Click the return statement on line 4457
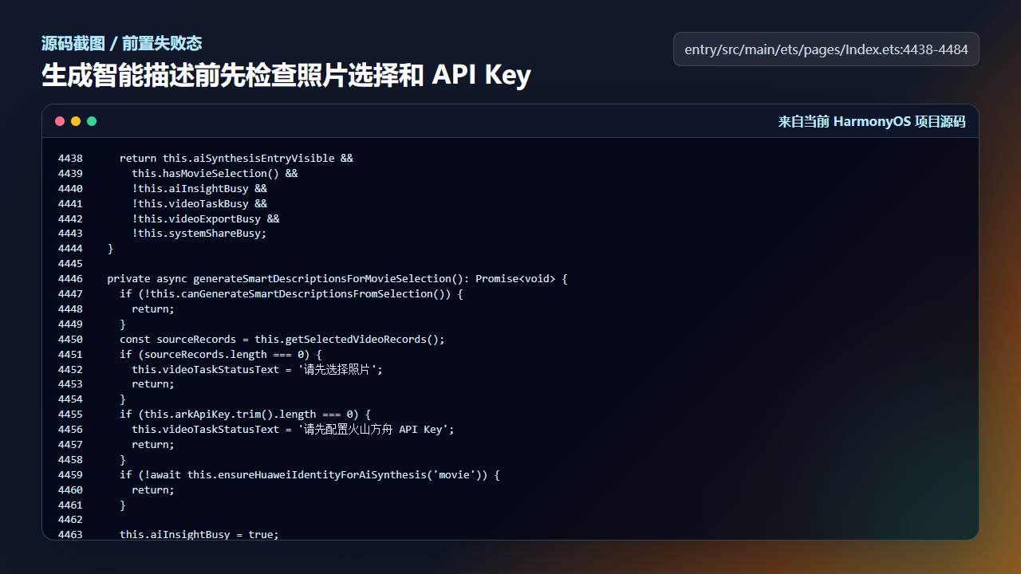1021x574 pixels. coord(153,444)
